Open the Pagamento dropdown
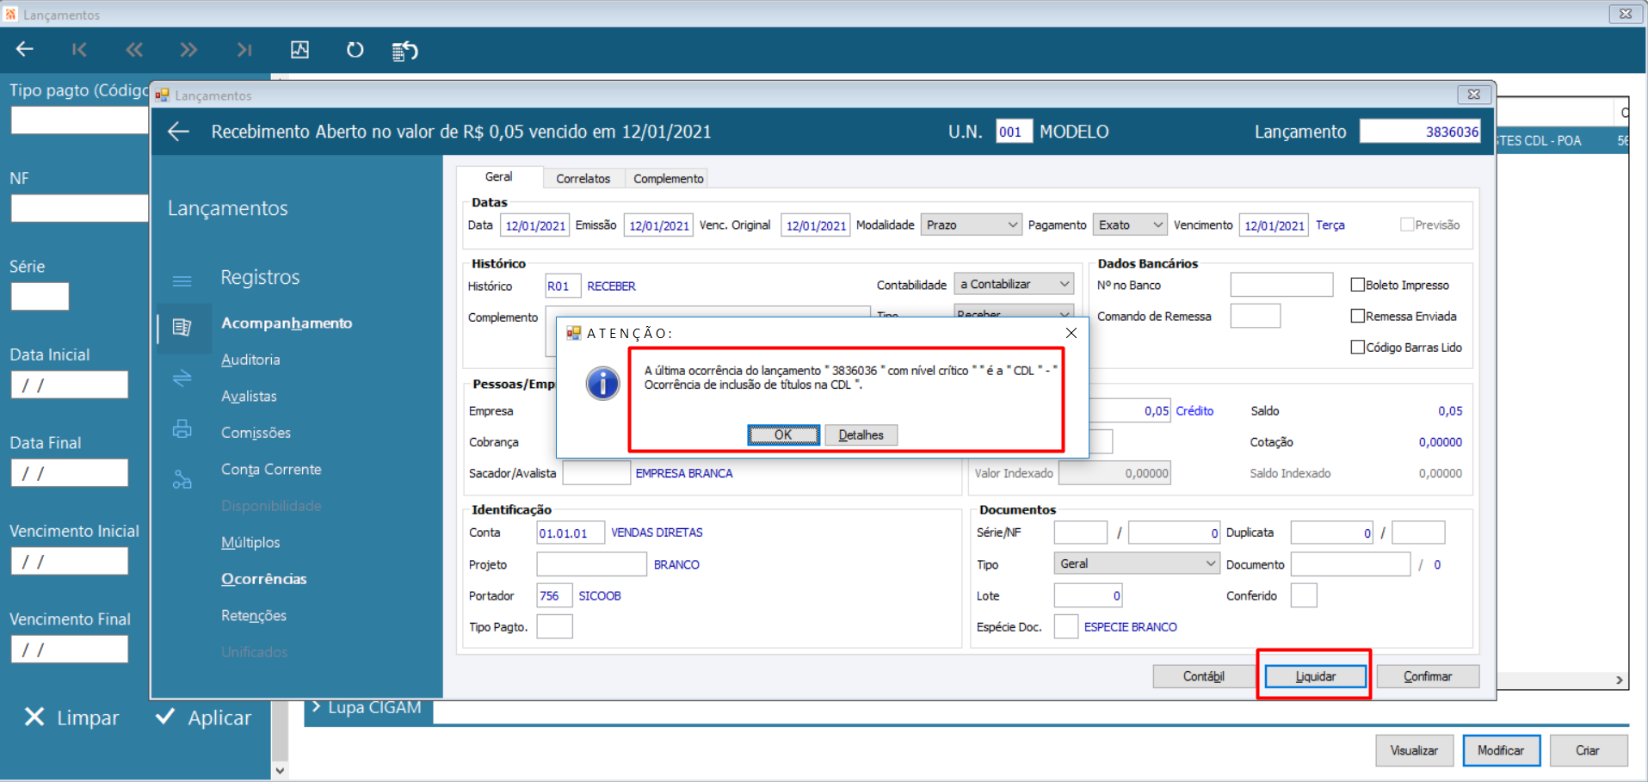The width and height of the screenshot is (1648, 782). point(1130,225)
